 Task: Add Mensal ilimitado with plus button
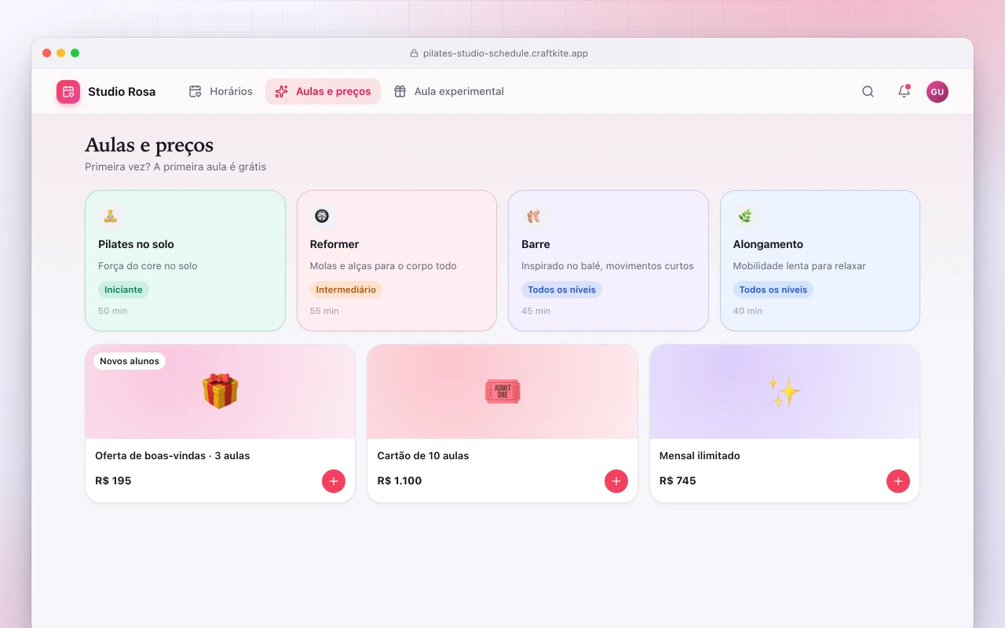tap(898, 481)
